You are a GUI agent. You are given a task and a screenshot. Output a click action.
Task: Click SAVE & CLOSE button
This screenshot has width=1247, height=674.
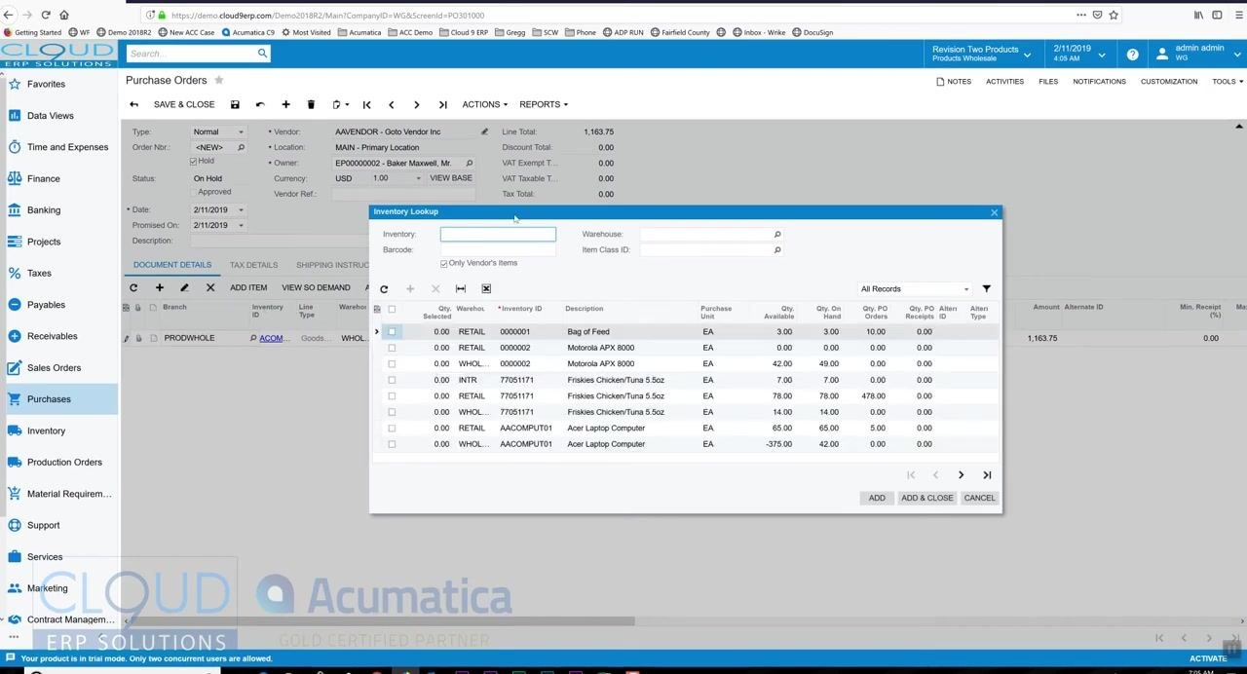(184, 105)
